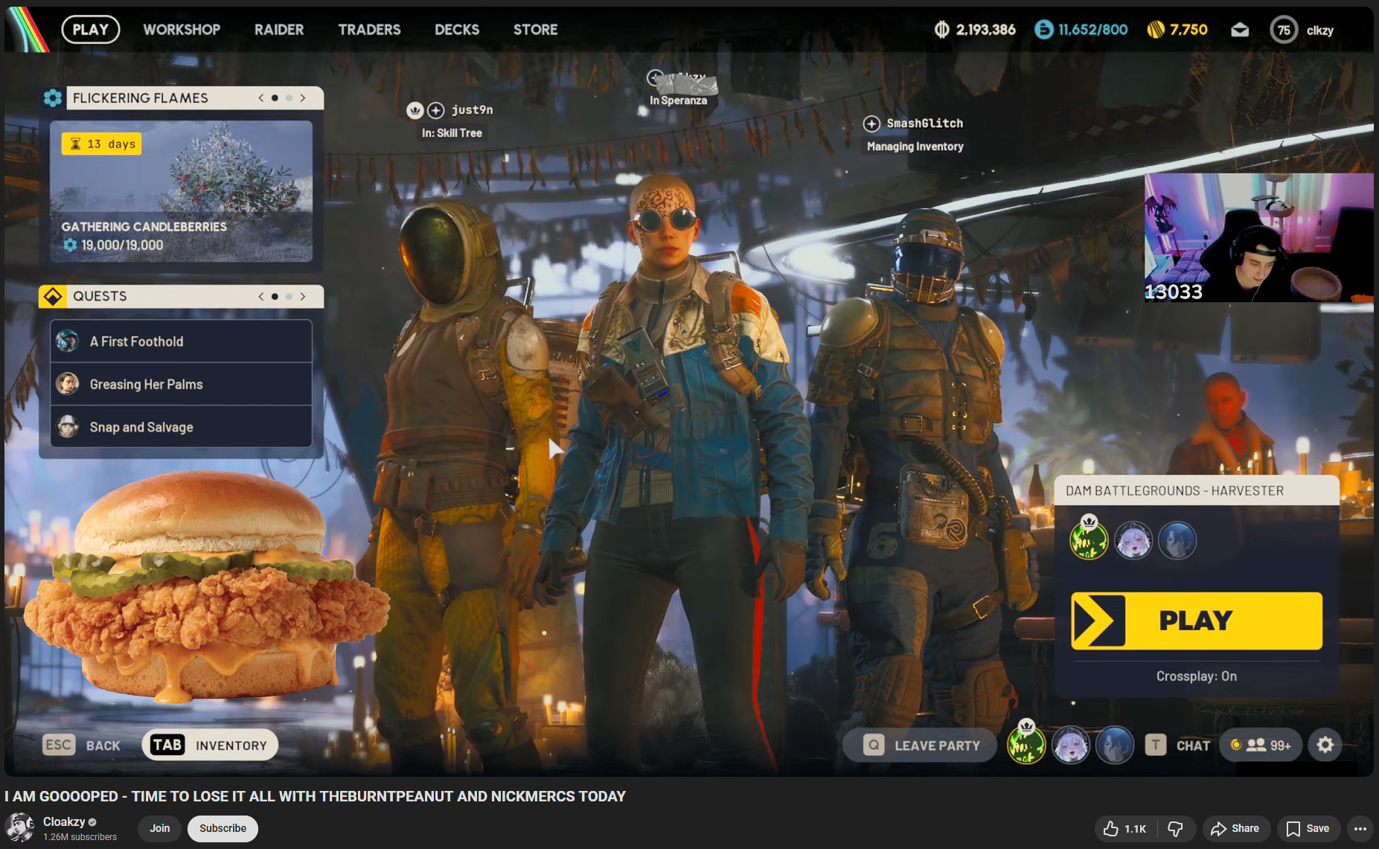The width and height of the screenshot is (1379, 849).
Task: Open Cloakzy's channel avatar
Action: pos(20,827)
